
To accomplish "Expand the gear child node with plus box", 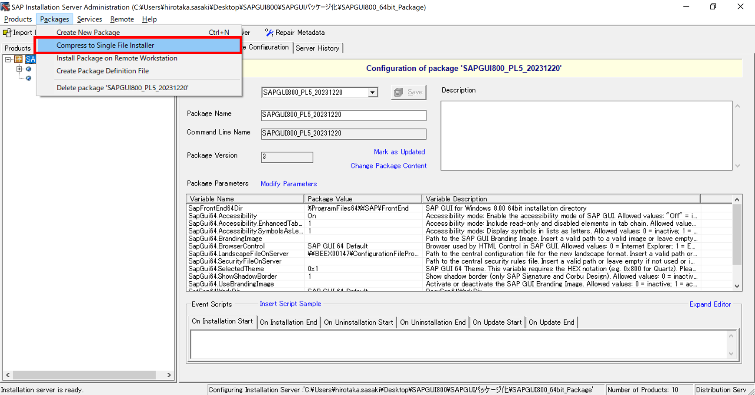I will click(19, 69).
